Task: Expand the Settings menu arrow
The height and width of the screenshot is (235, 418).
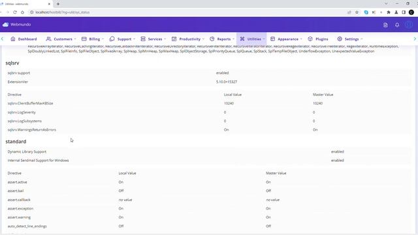Action: click(362, 39)
